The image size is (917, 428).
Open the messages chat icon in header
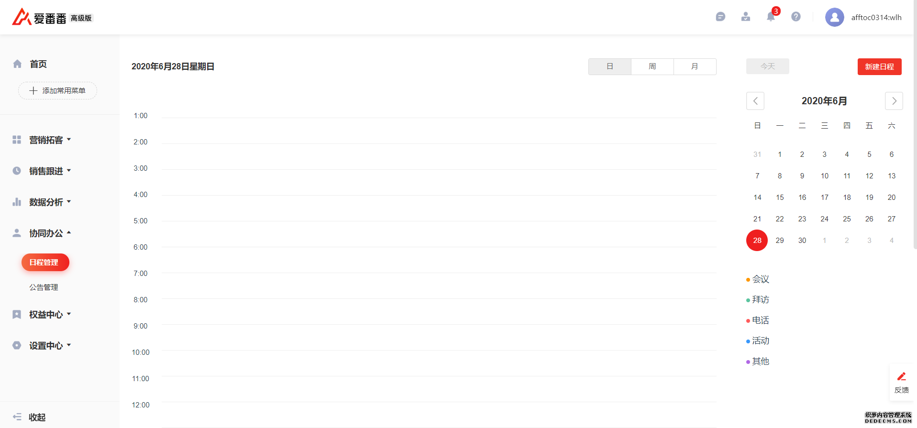coord(720,17)
